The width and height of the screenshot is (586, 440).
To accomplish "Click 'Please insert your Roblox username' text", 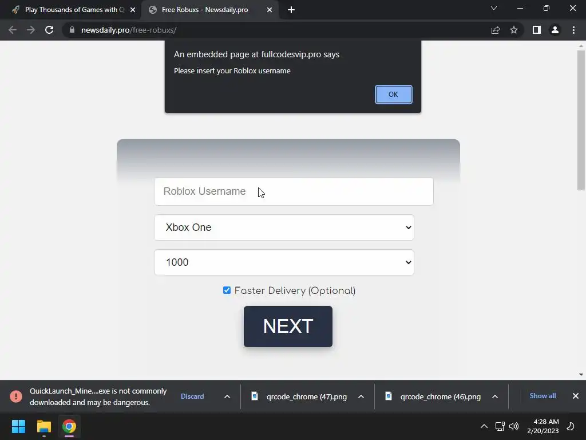I will [x=232, y=70].
